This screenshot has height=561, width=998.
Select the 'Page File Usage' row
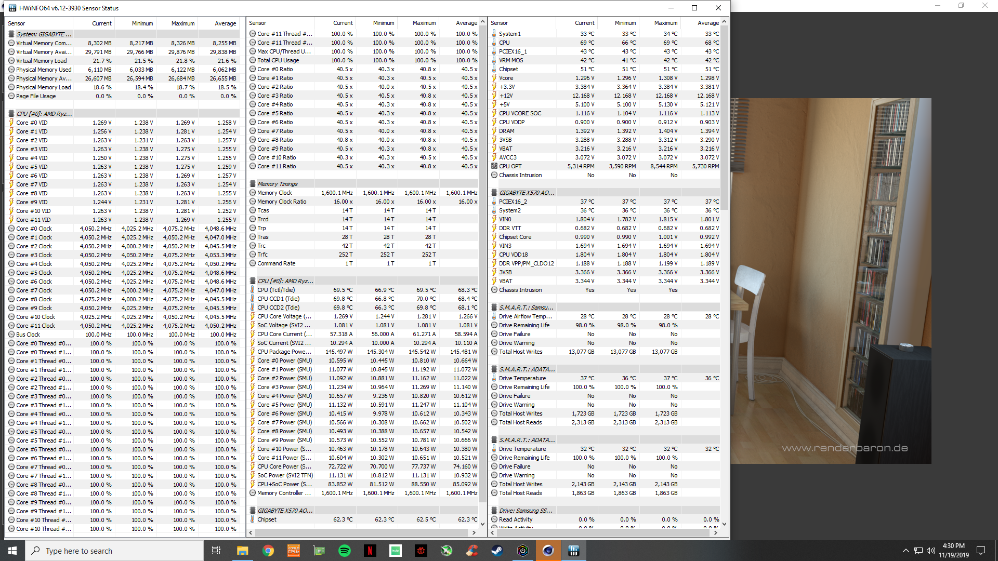pos(122,96)
